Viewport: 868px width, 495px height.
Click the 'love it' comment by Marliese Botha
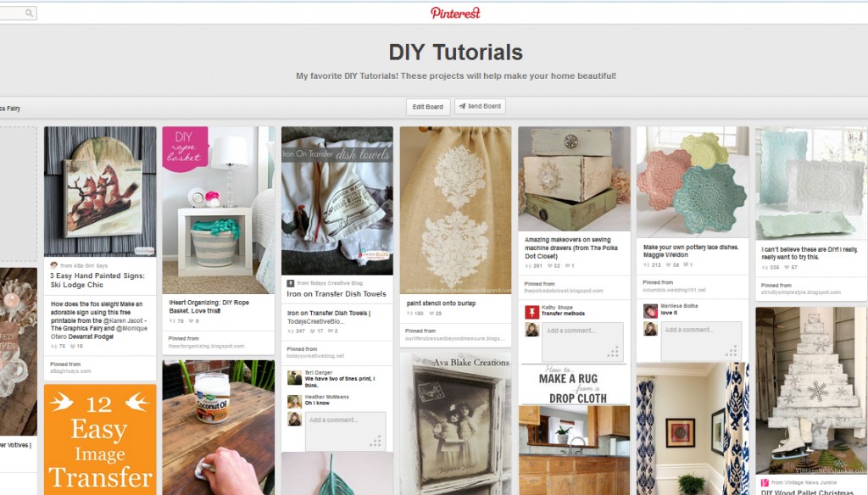point(669,312)
